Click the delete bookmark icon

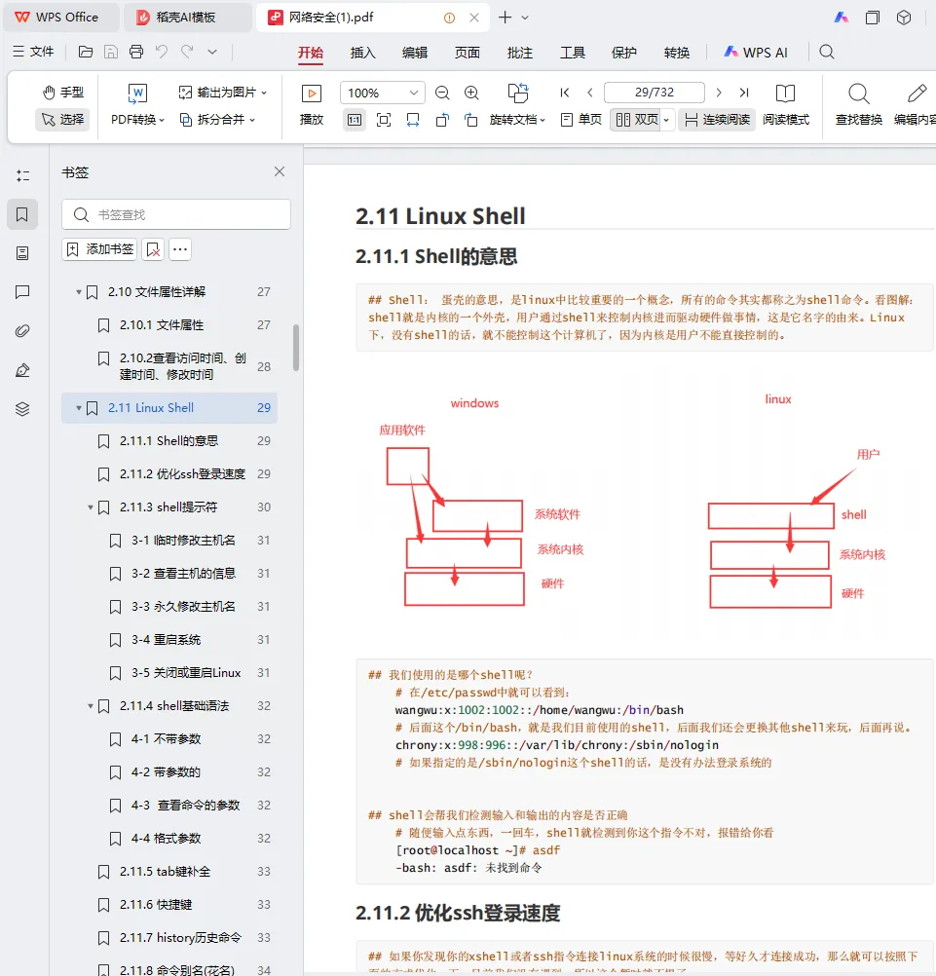pos(153,249)
